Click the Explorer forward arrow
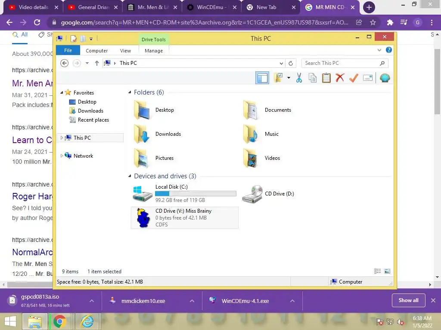This screenshot has width=441, height=330. 77,63
